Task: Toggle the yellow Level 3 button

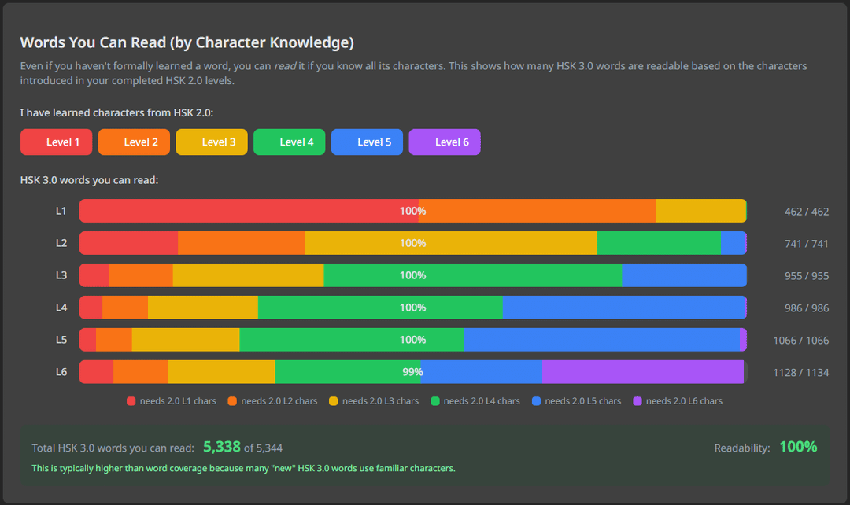Action: tap(212, 142)
